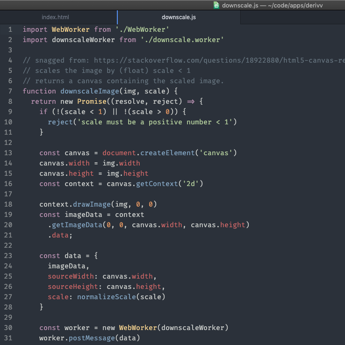Image resolution: width=345 pixels, height=345 pixels.
Task: Click the .data property on line 21
Action: pos(58,235)
